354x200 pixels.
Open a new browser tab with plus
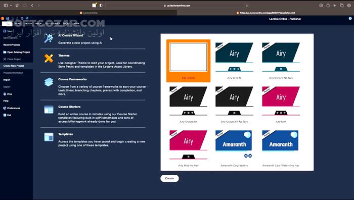click(335, 6)
